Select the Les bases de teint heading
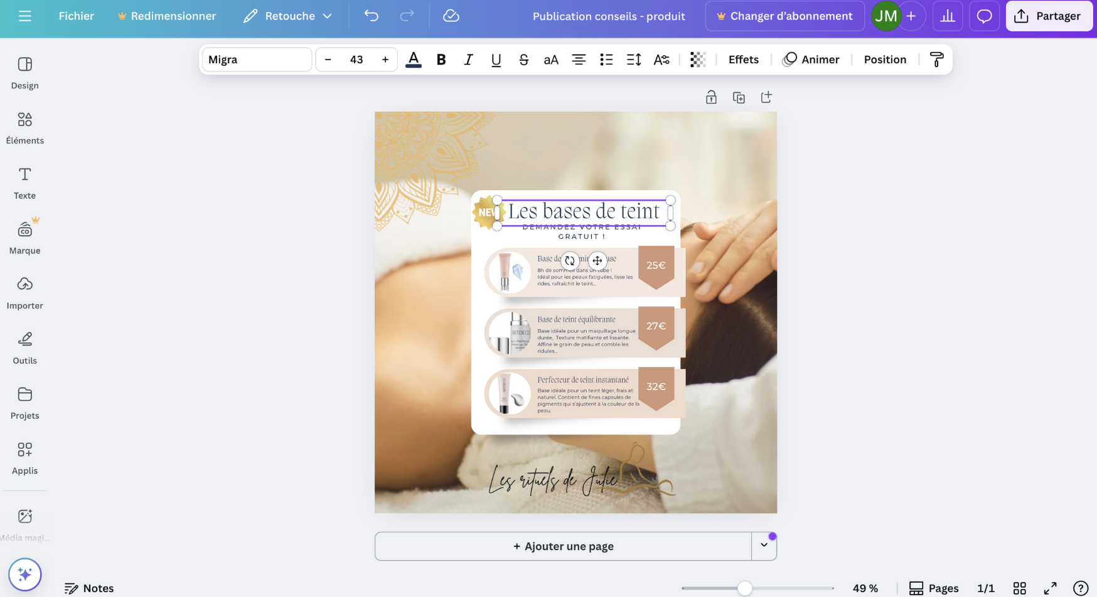 584,212
